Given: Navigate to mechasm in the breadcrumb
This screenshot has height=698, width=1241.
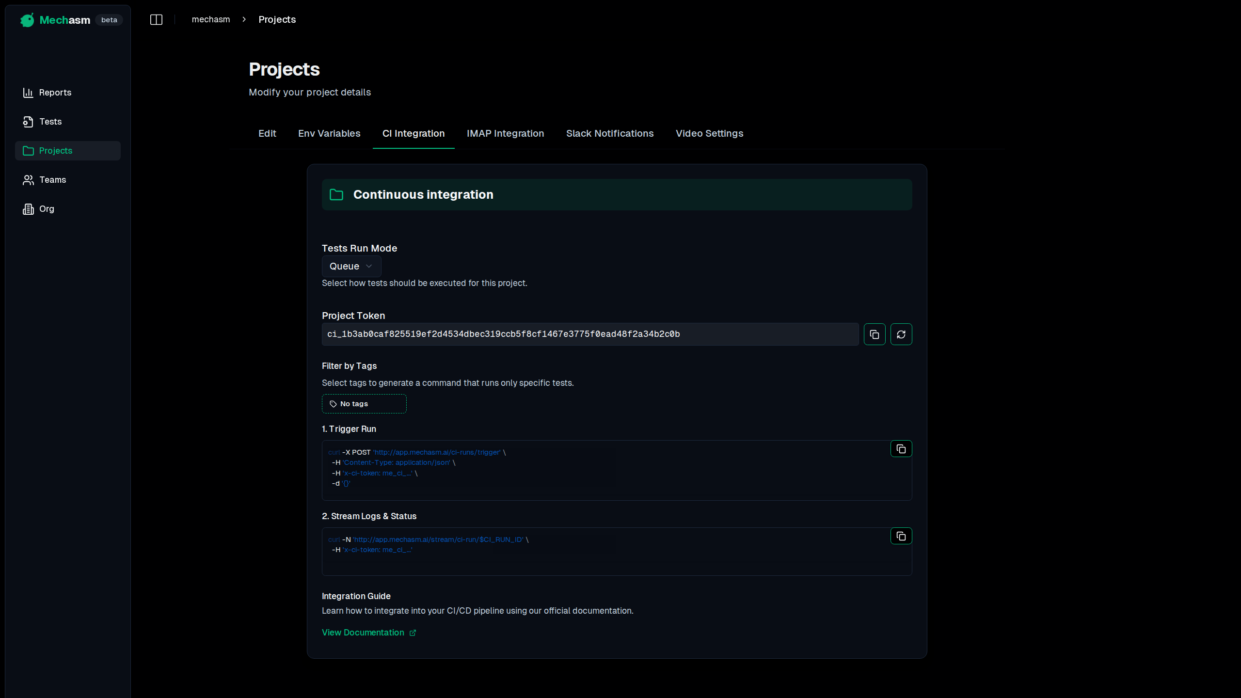Looking at the screenshot, I should (211, 19).
